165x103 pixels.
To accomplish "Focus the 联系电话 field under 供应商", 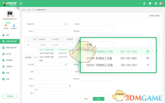I will [97, 31].
